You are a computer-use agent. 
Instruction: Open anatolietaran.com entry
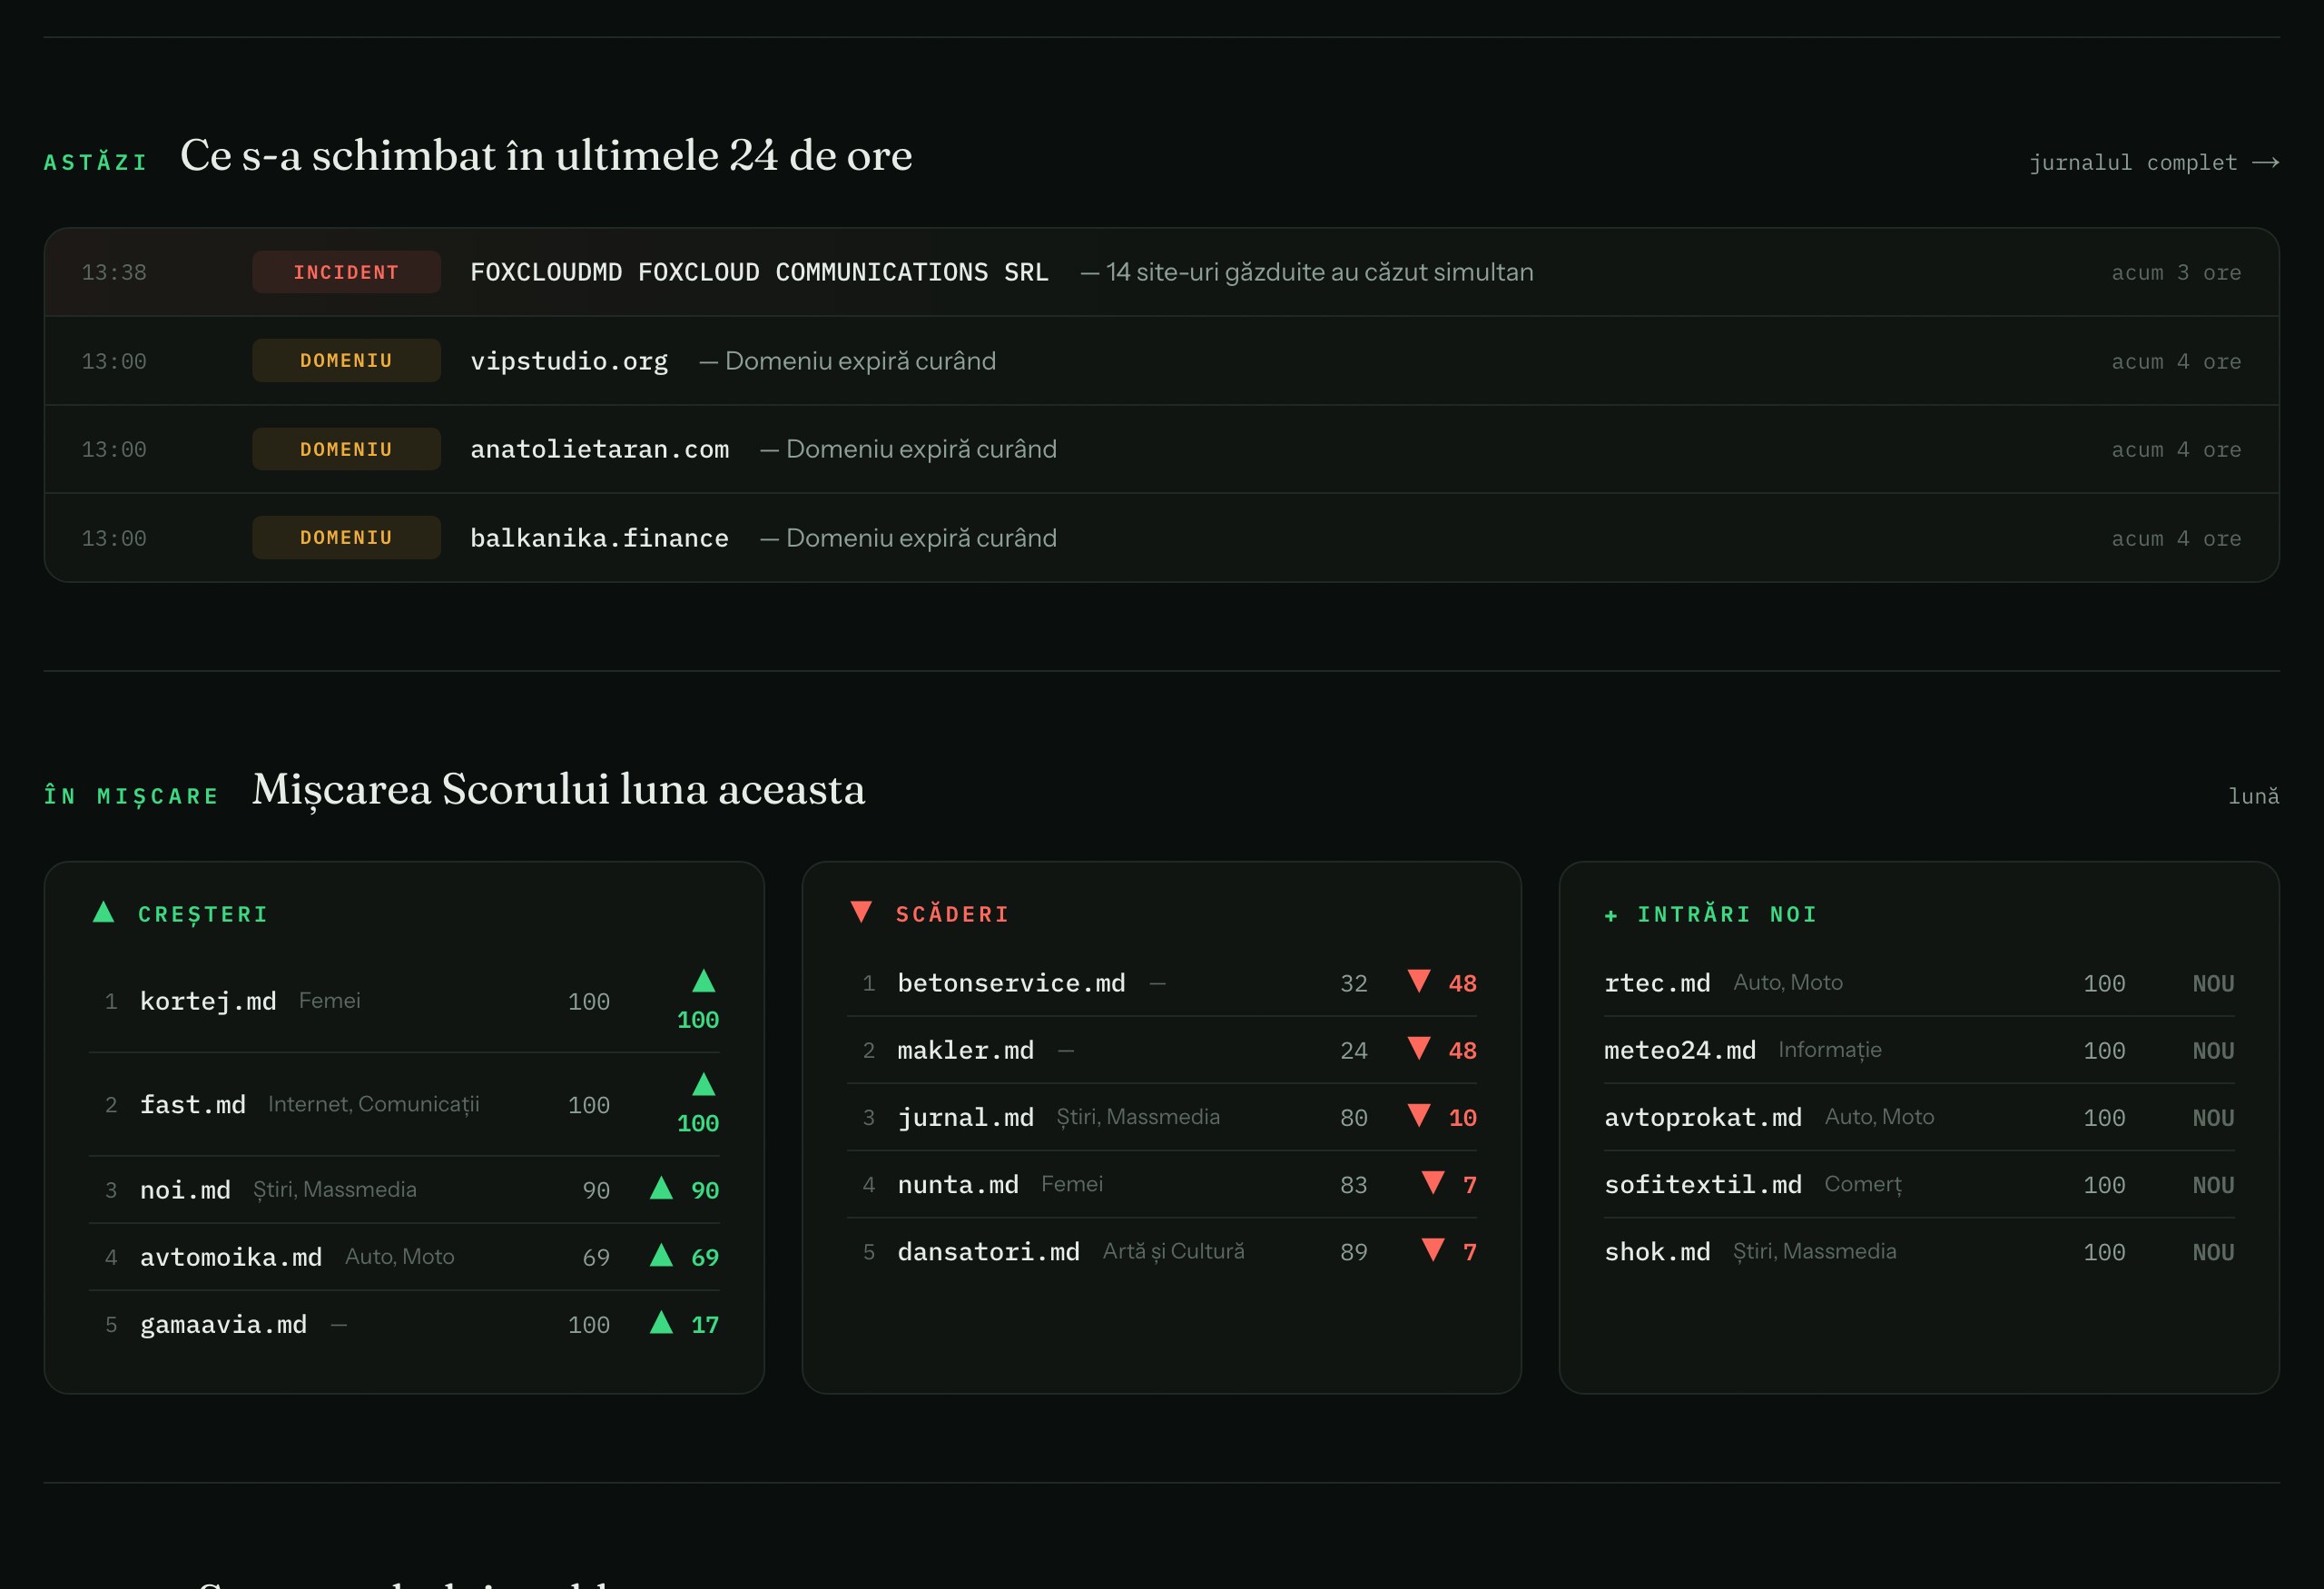[599, 449]
